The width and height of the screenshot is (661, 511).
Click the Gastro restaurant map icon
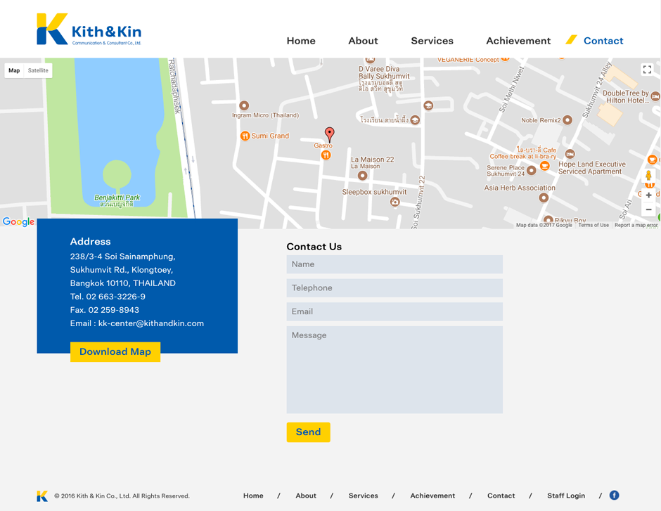[326, 155]
